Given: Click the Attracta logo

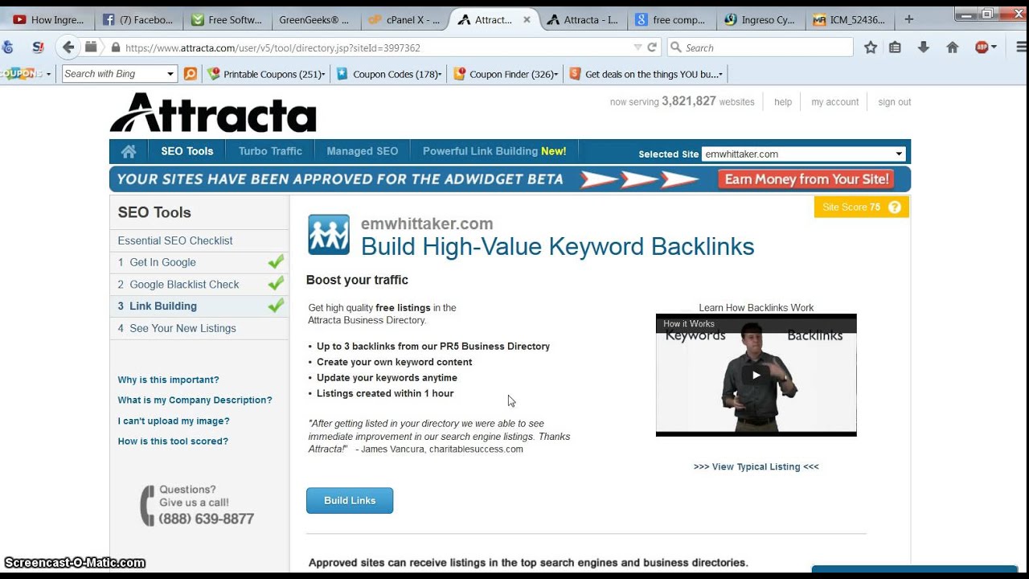Looking at the screenshot, I should [213, 113].
